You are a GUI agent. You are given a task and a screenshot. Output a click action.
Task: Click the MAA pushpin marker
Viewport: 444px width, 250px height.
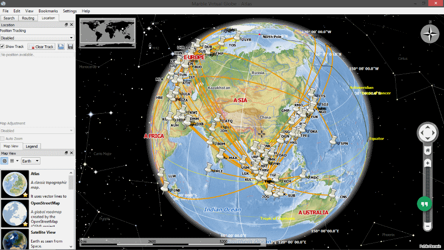[221, 155]
